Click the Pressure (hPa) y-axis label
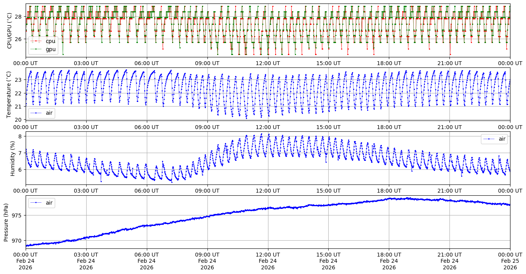 coord(6,222)
